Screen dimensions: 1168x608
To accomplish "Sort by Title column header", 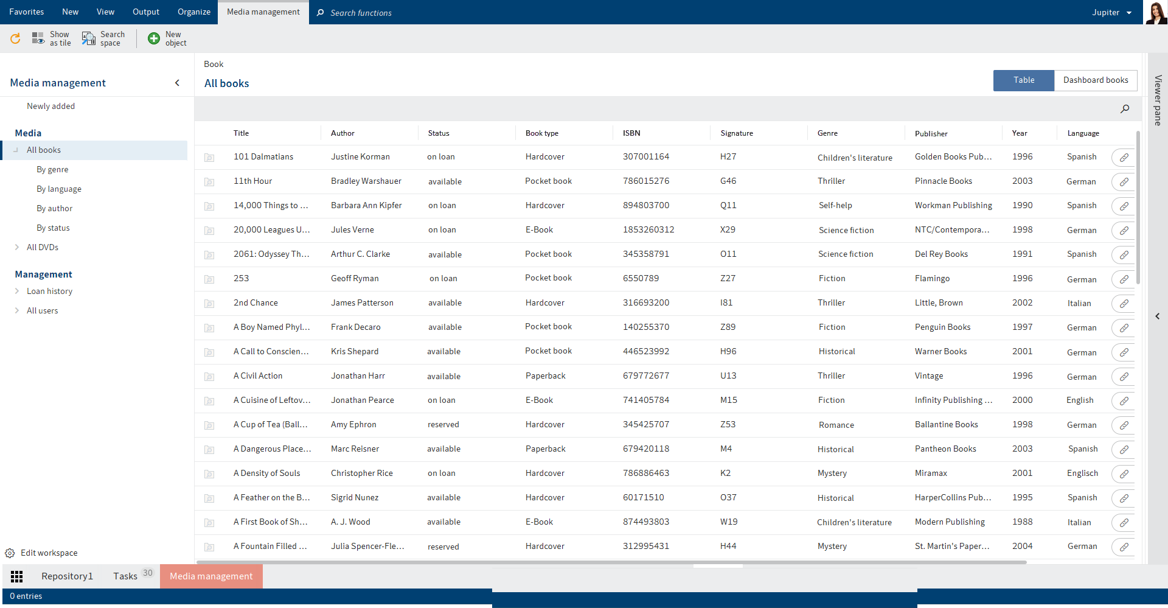I will point(241,133).
